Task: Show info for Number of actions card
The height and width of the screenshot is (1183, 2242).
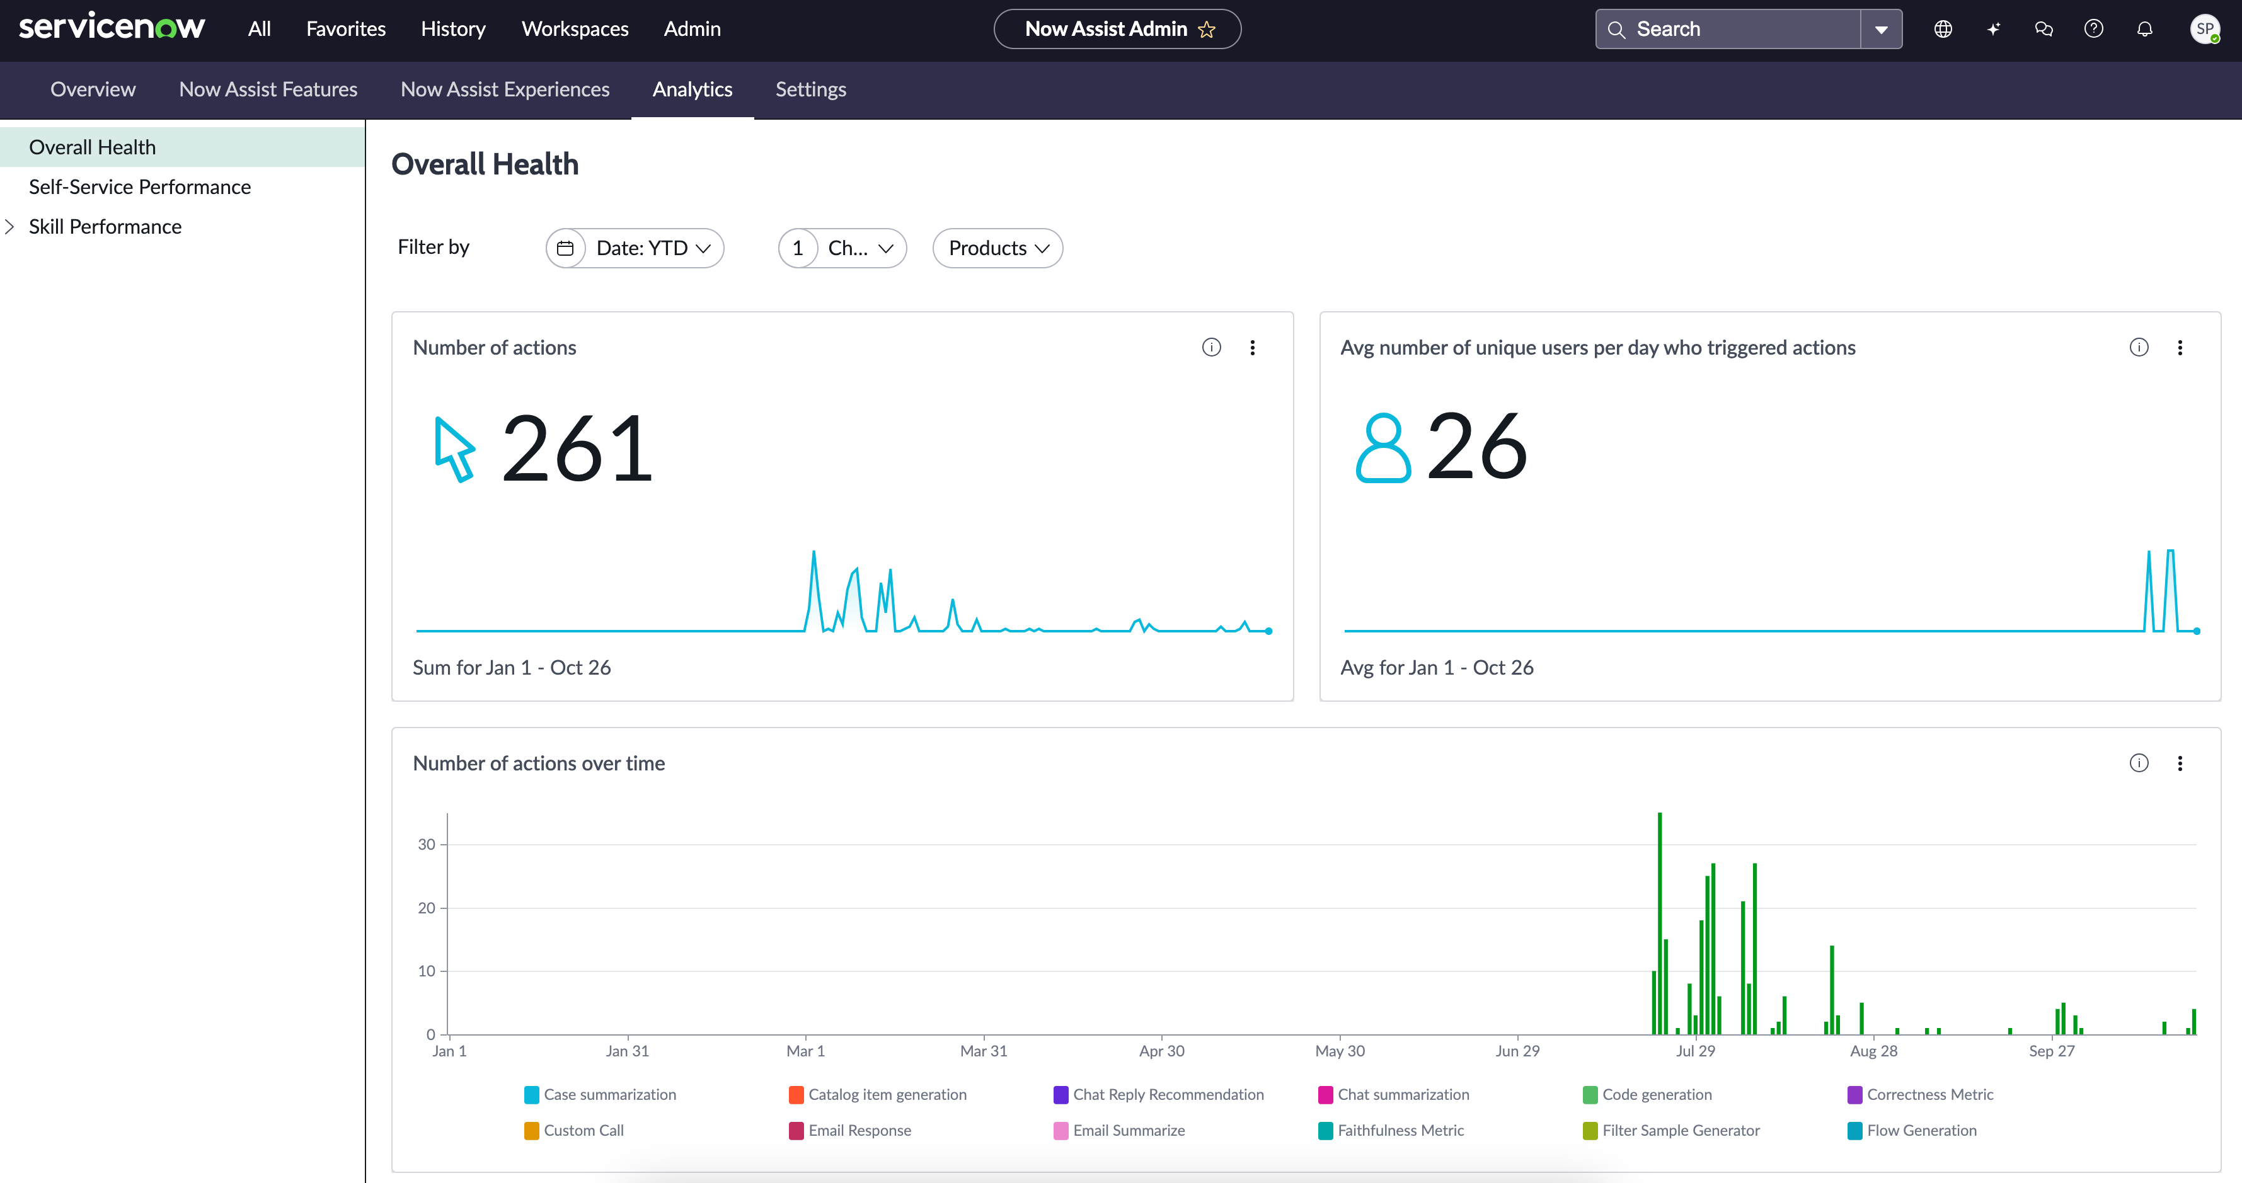Action: click(x=1212, y=347)
